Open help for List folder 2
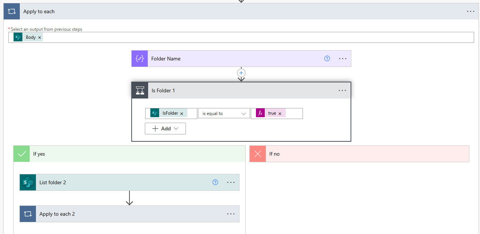This screenshot has height=234, width=480. [x=215, y=182]
